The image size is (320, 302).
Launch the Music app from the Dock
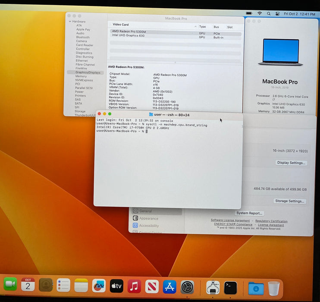(134, 286)
